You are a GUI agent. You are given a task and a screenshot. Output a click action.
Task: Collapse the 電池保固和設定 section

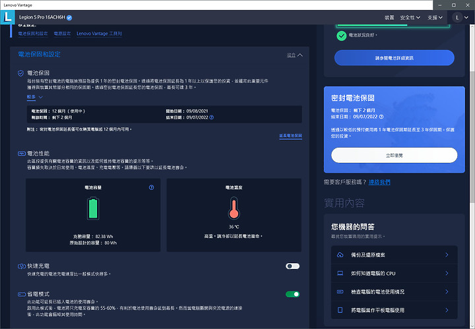295,55
